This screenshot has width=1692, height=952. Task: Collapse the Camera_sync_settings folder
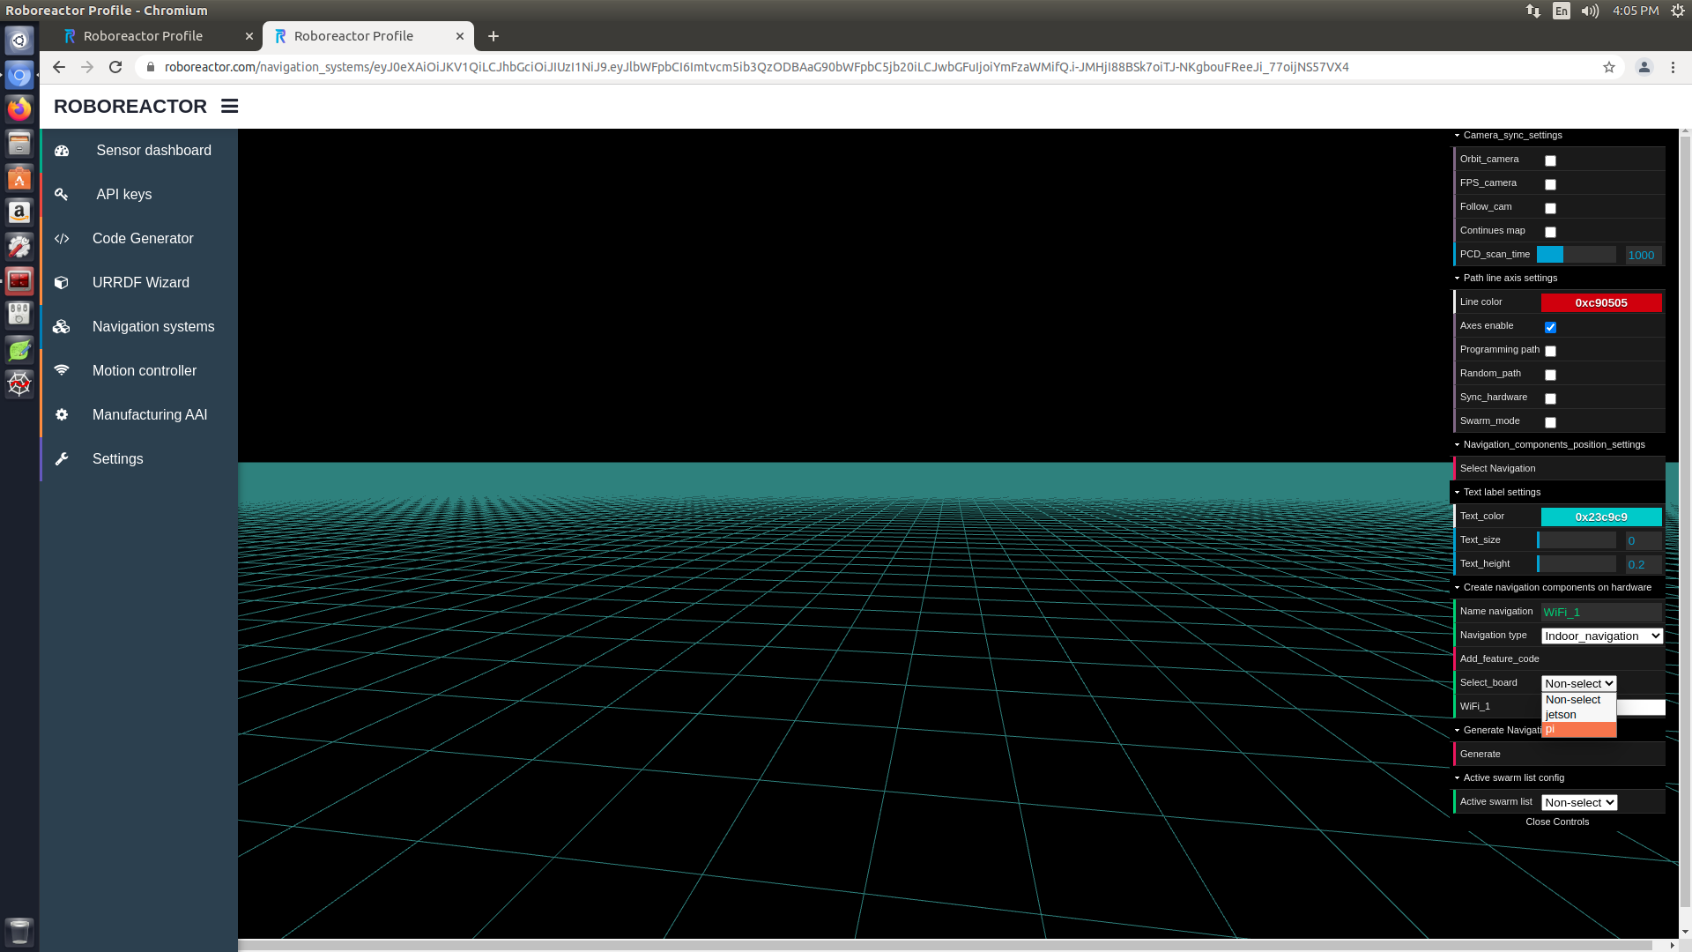tap(1557, 135)
